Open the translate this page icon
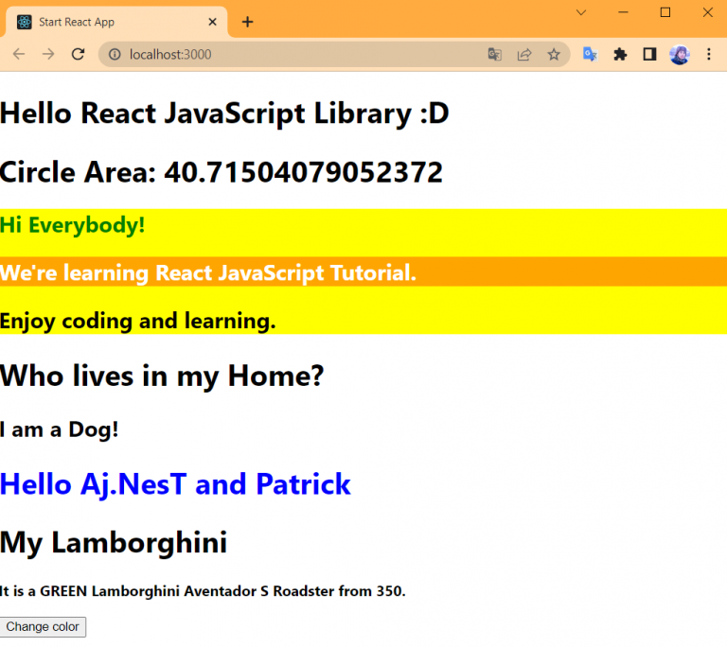The height and width of the screenshot is (647, 727). coord(494,55)
